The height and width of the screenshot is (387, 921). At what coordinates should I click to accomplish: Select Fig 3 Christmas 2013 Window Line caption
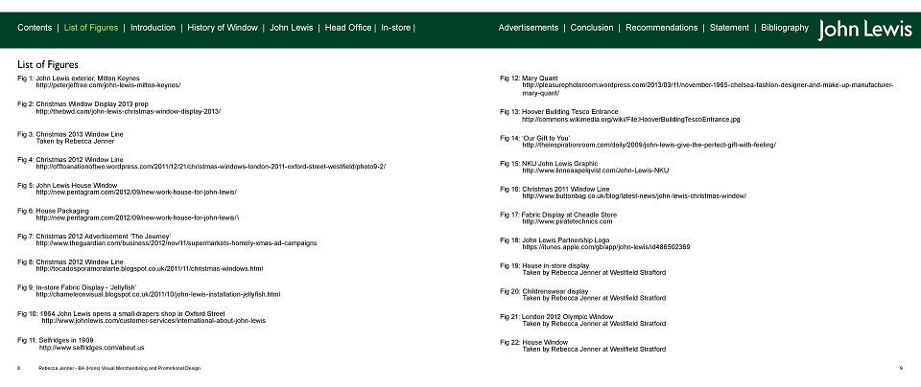70,134
